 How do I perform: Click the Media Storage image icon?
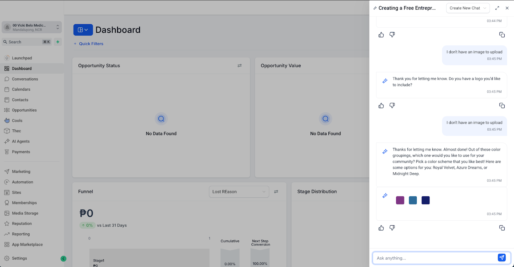coord(7,213)
